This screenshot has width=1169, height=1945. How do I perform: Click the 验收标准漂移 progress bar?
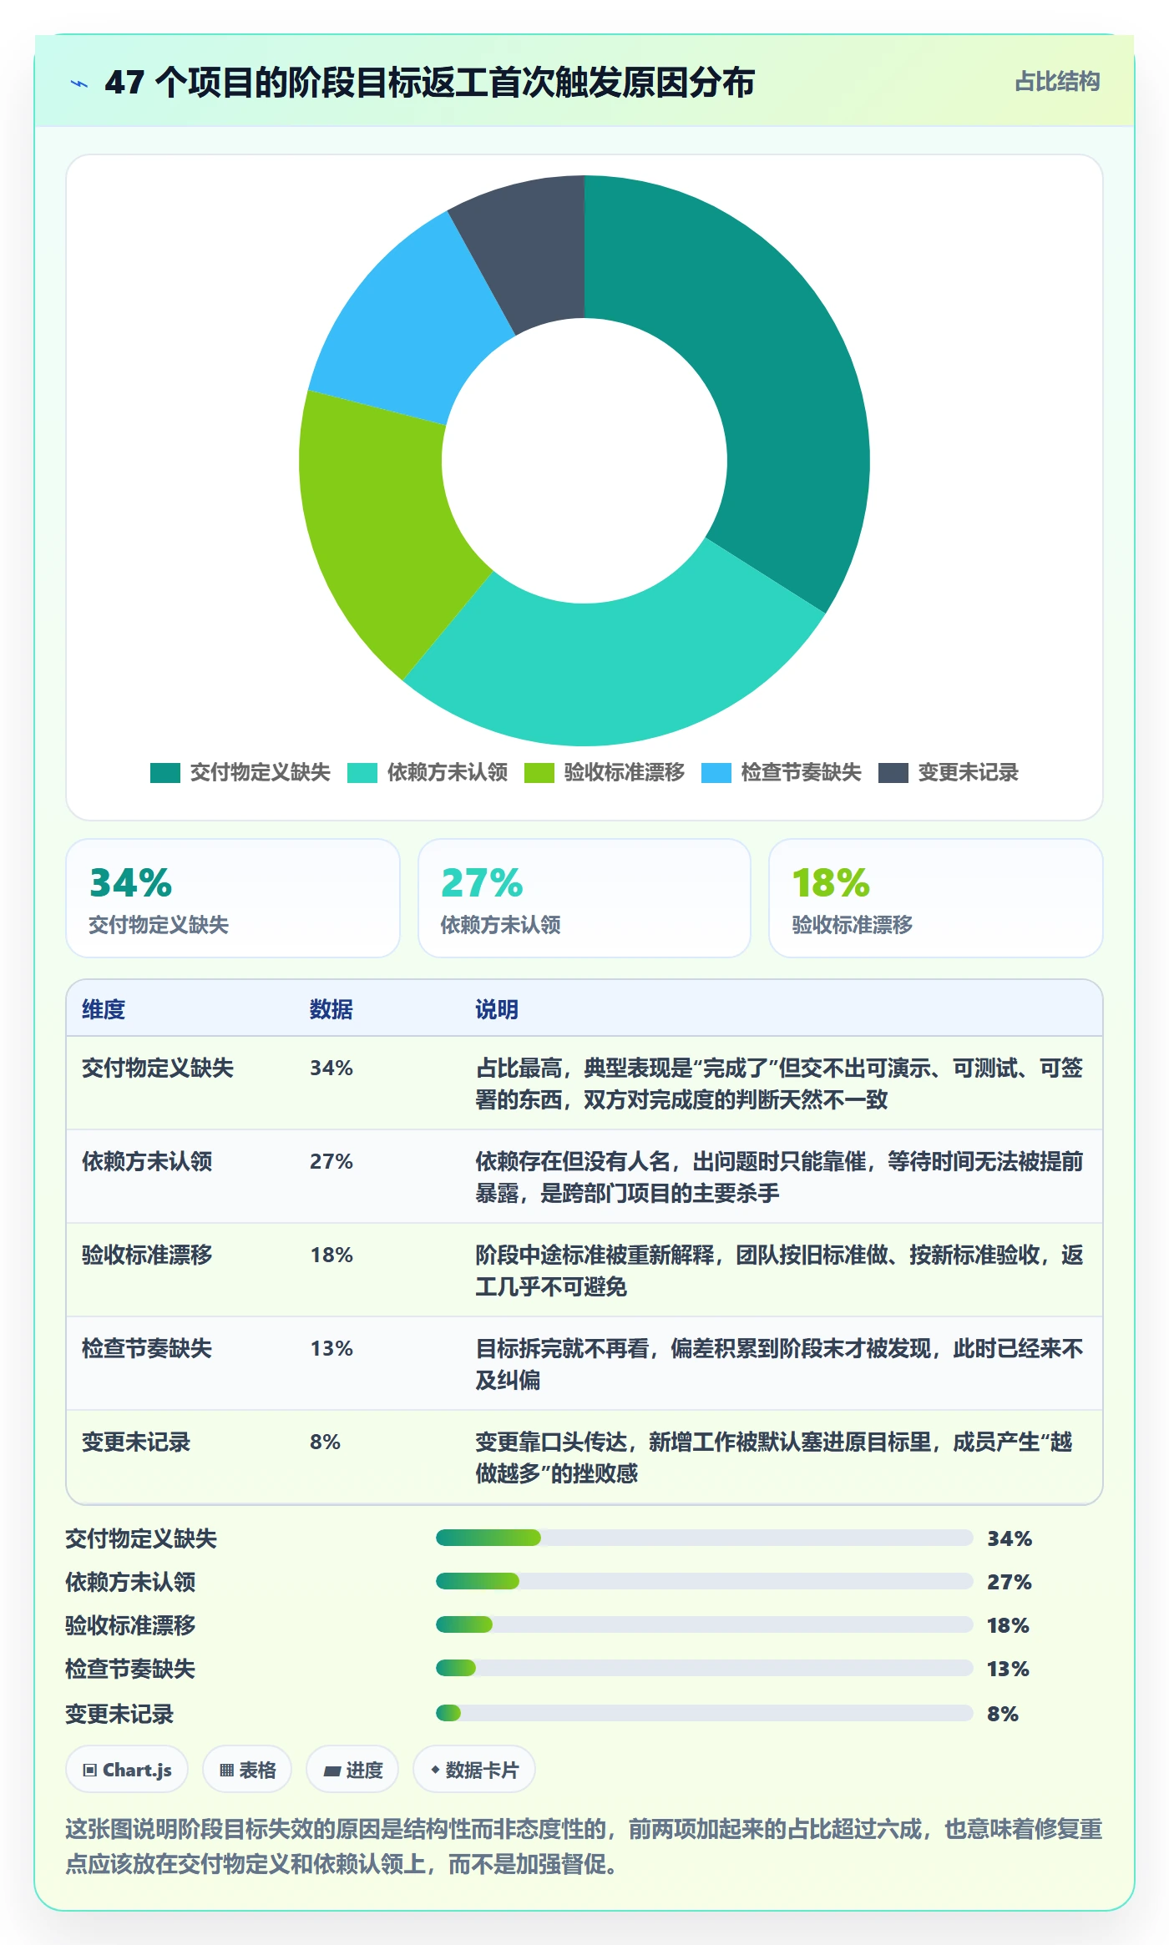tap(705, 1624)
